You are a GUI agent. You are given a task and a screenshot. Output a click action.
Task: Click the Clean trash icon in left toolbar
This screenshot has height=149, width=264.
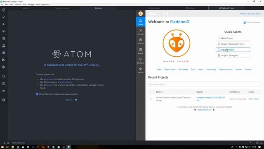(x=4, y=38)
